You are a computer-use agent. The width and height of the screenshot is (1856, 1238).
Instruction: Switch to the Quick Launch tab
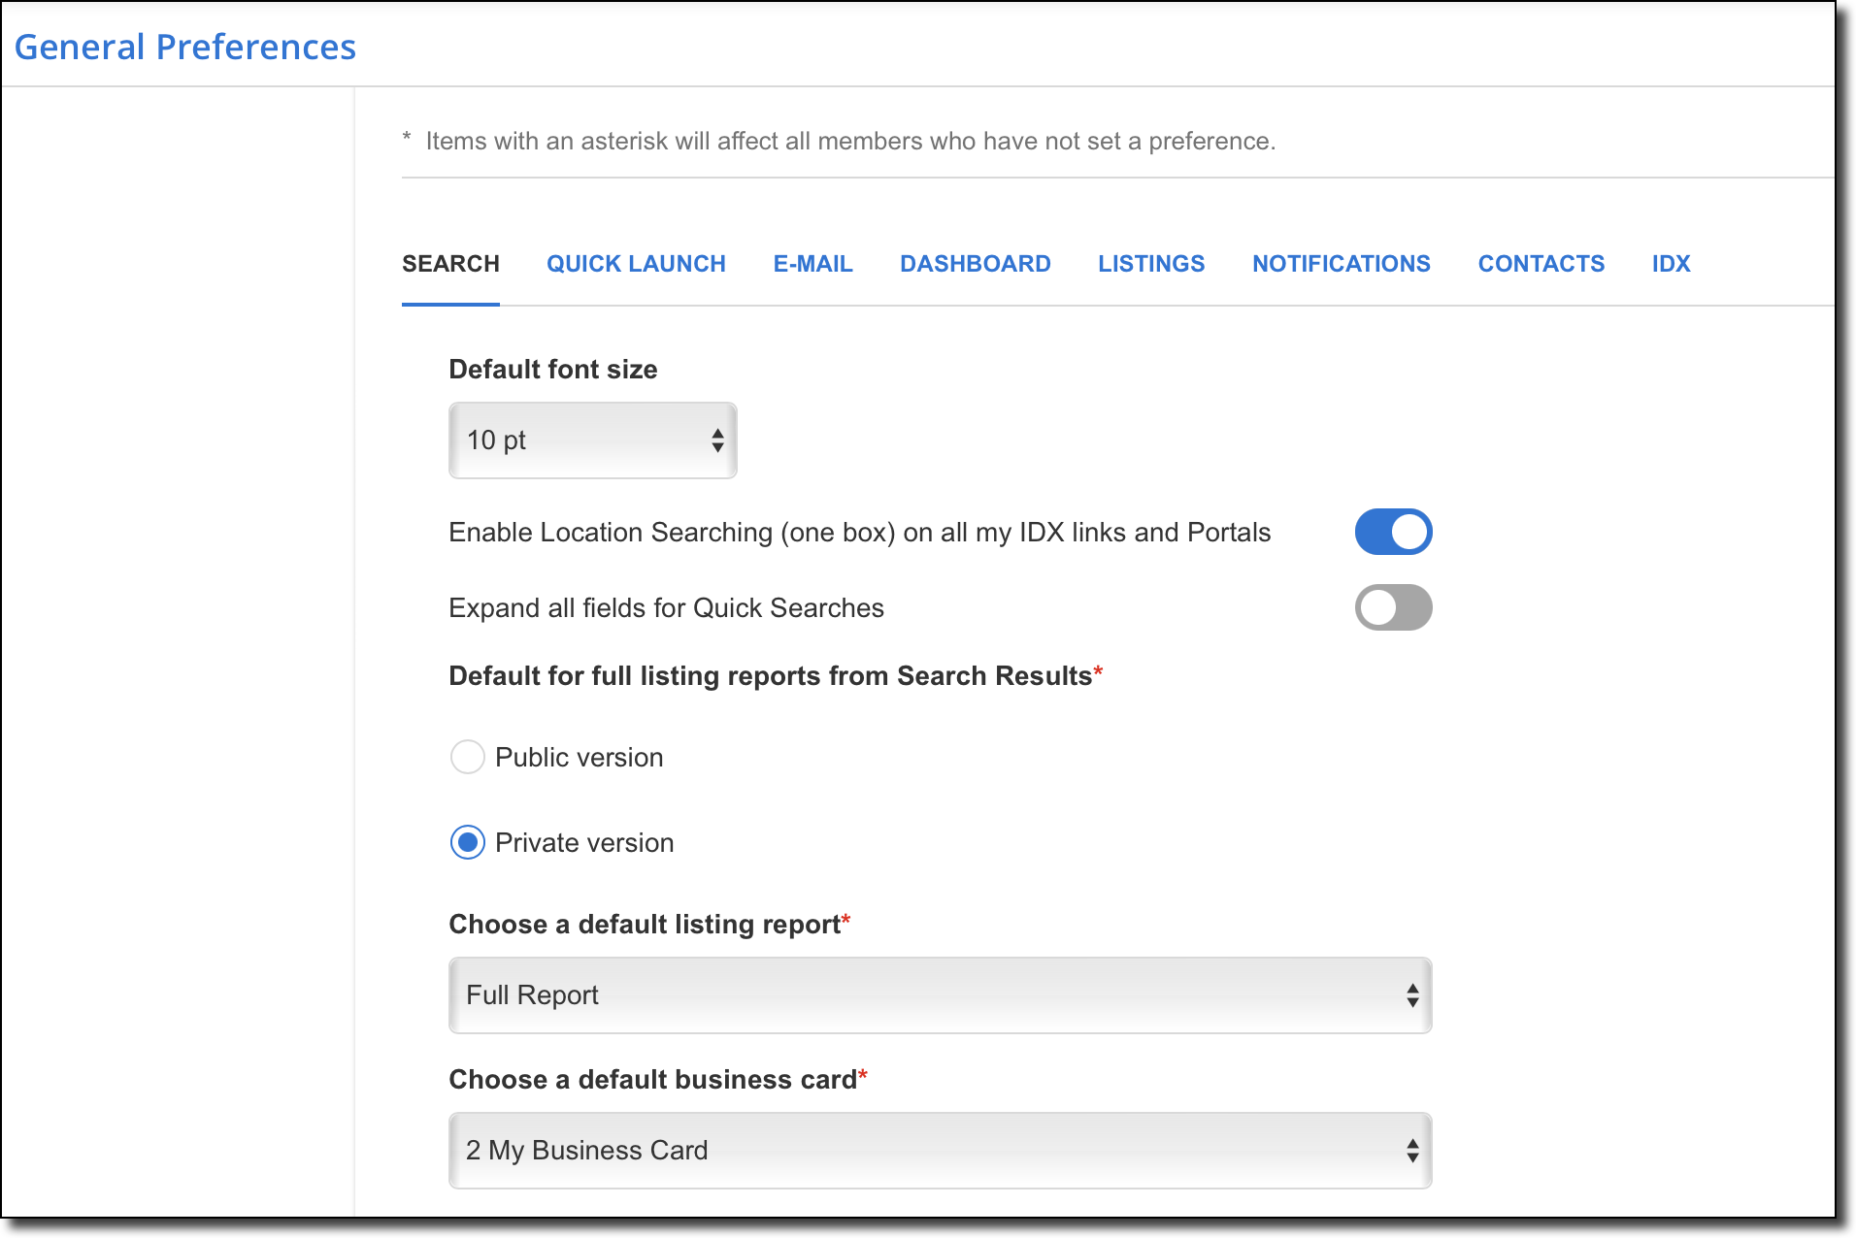[x=636, y=264]
